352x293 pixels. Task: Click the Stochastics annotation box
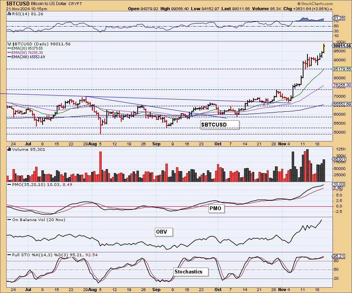point(191,272)
